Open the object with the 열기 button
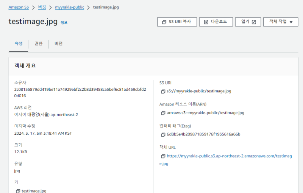 248,22
